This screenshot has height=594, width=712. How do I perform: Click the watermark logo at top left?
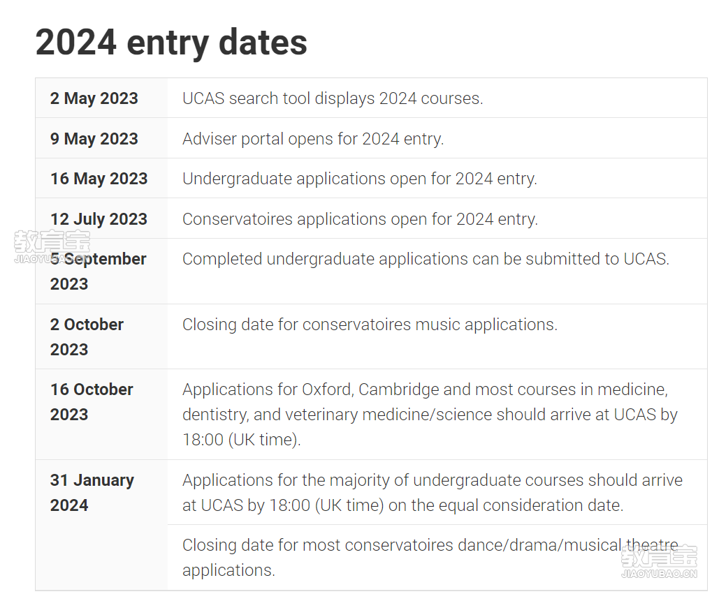(52, 246)
